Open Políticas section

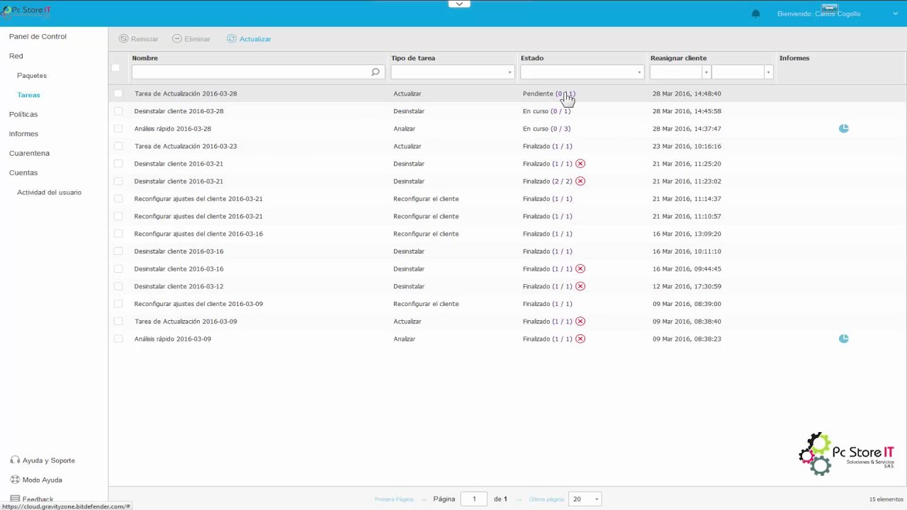tap(23, 114)
